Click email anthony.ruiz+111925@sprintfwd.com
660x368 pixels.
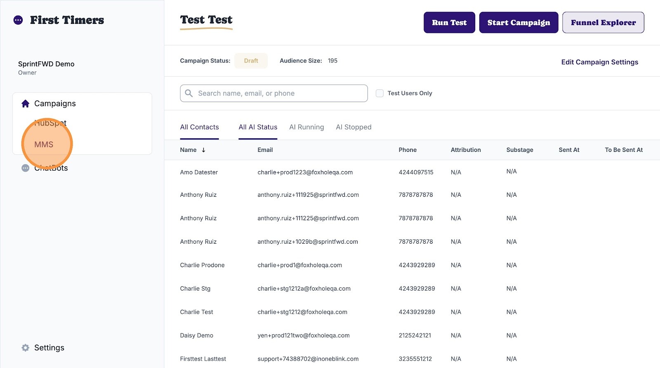pos(308,195)
